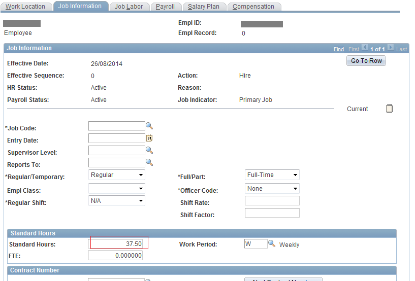This screenshot has height=281, width=415.
Task: Click the Standard Hours field showing 37.50
Action: (x=115, y=244)
